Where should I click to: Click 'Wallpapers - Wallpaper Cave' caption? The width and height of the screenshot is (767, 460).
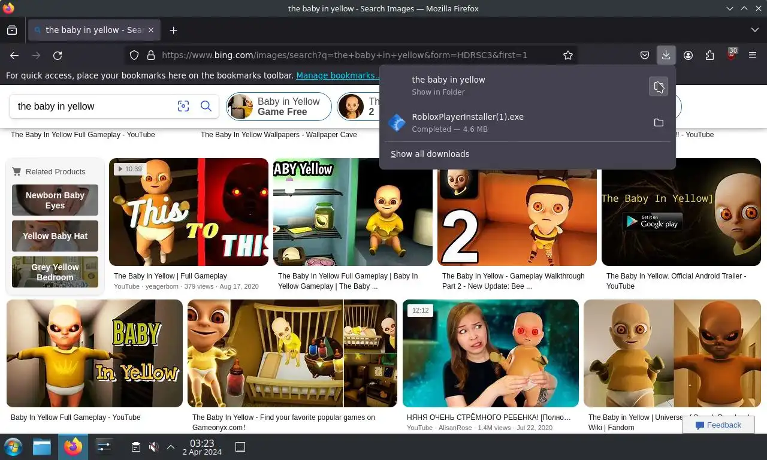pos(279,135)
